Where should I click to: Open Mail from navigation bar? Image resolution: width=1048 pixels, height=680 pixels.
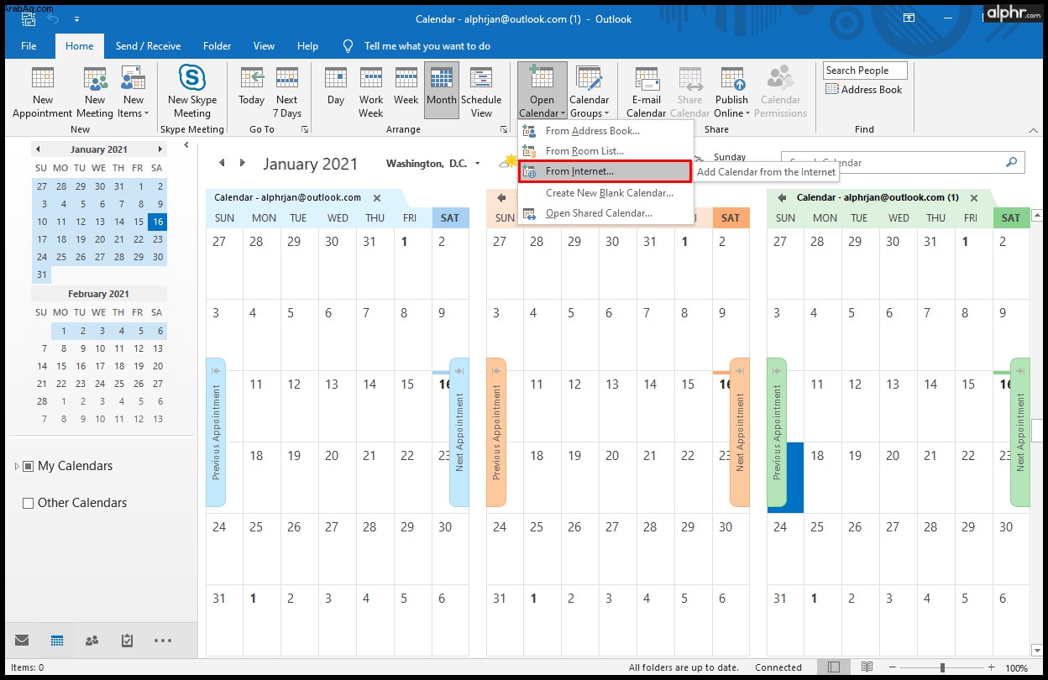22,641
